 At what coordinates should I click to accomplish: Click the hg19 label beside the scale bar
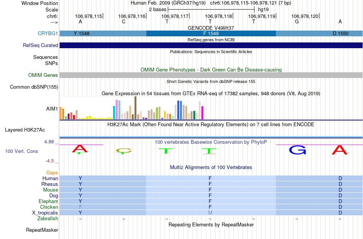click(x=263, y=10)
